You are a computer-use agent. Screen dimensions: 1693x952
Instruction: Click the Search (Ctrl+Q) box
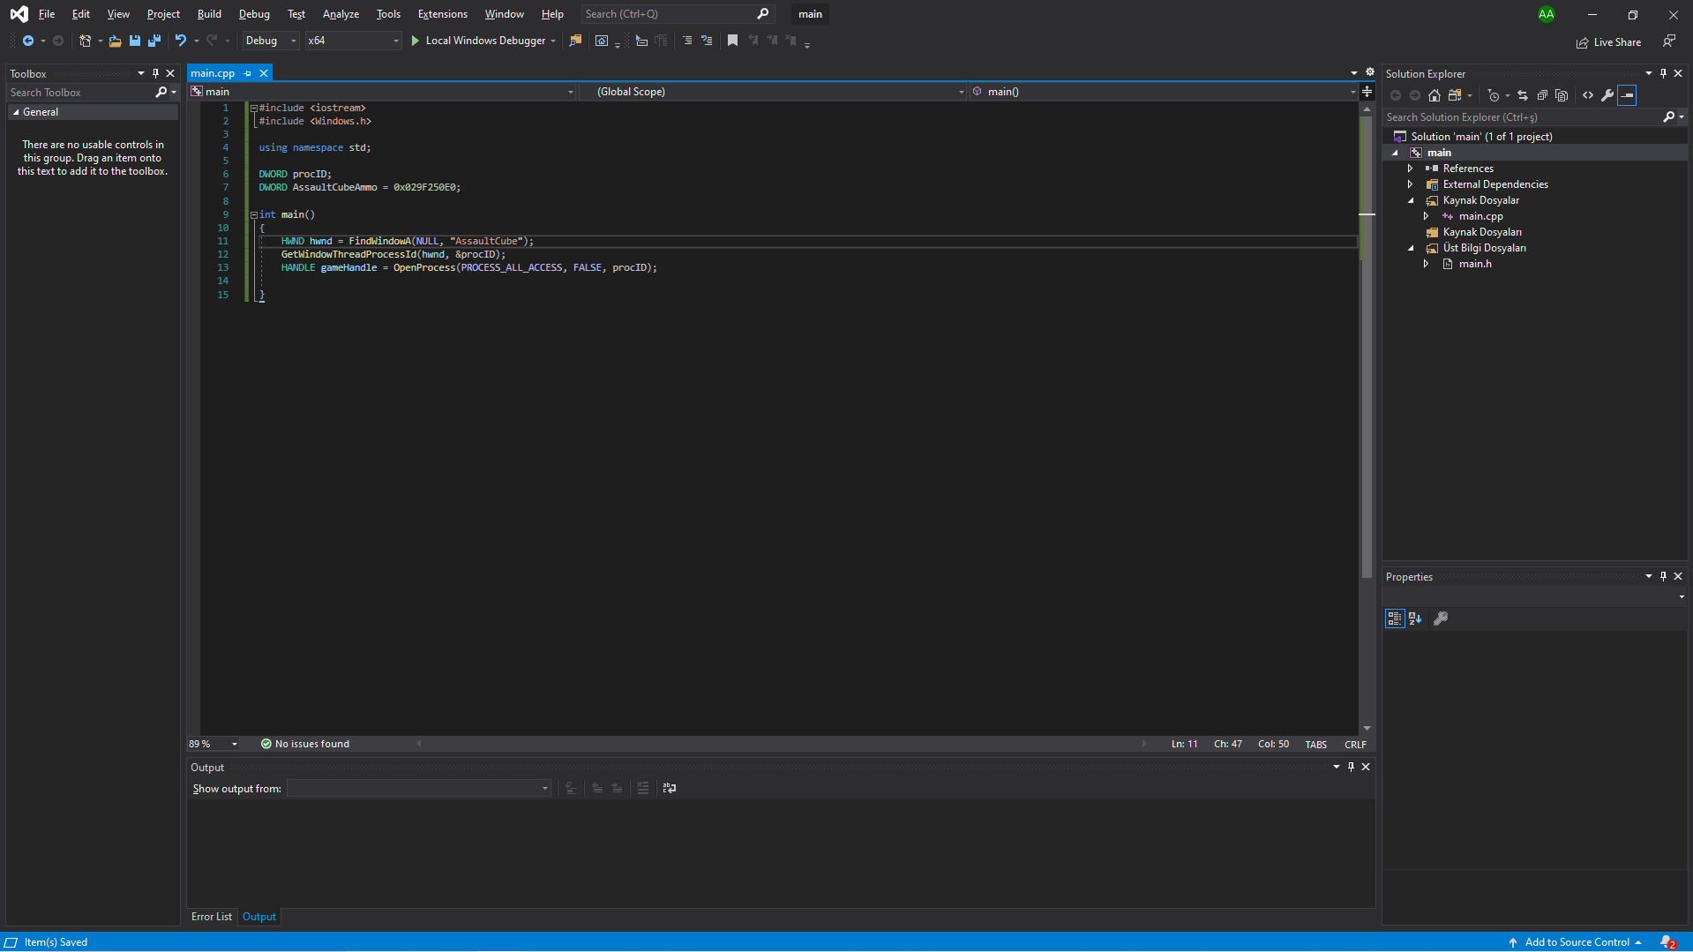[678, 14]
